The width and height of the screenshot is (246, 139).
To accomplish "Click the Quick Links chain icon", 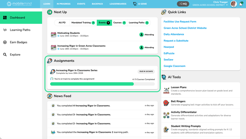I will pyautogui.click(x=164, y=12).
